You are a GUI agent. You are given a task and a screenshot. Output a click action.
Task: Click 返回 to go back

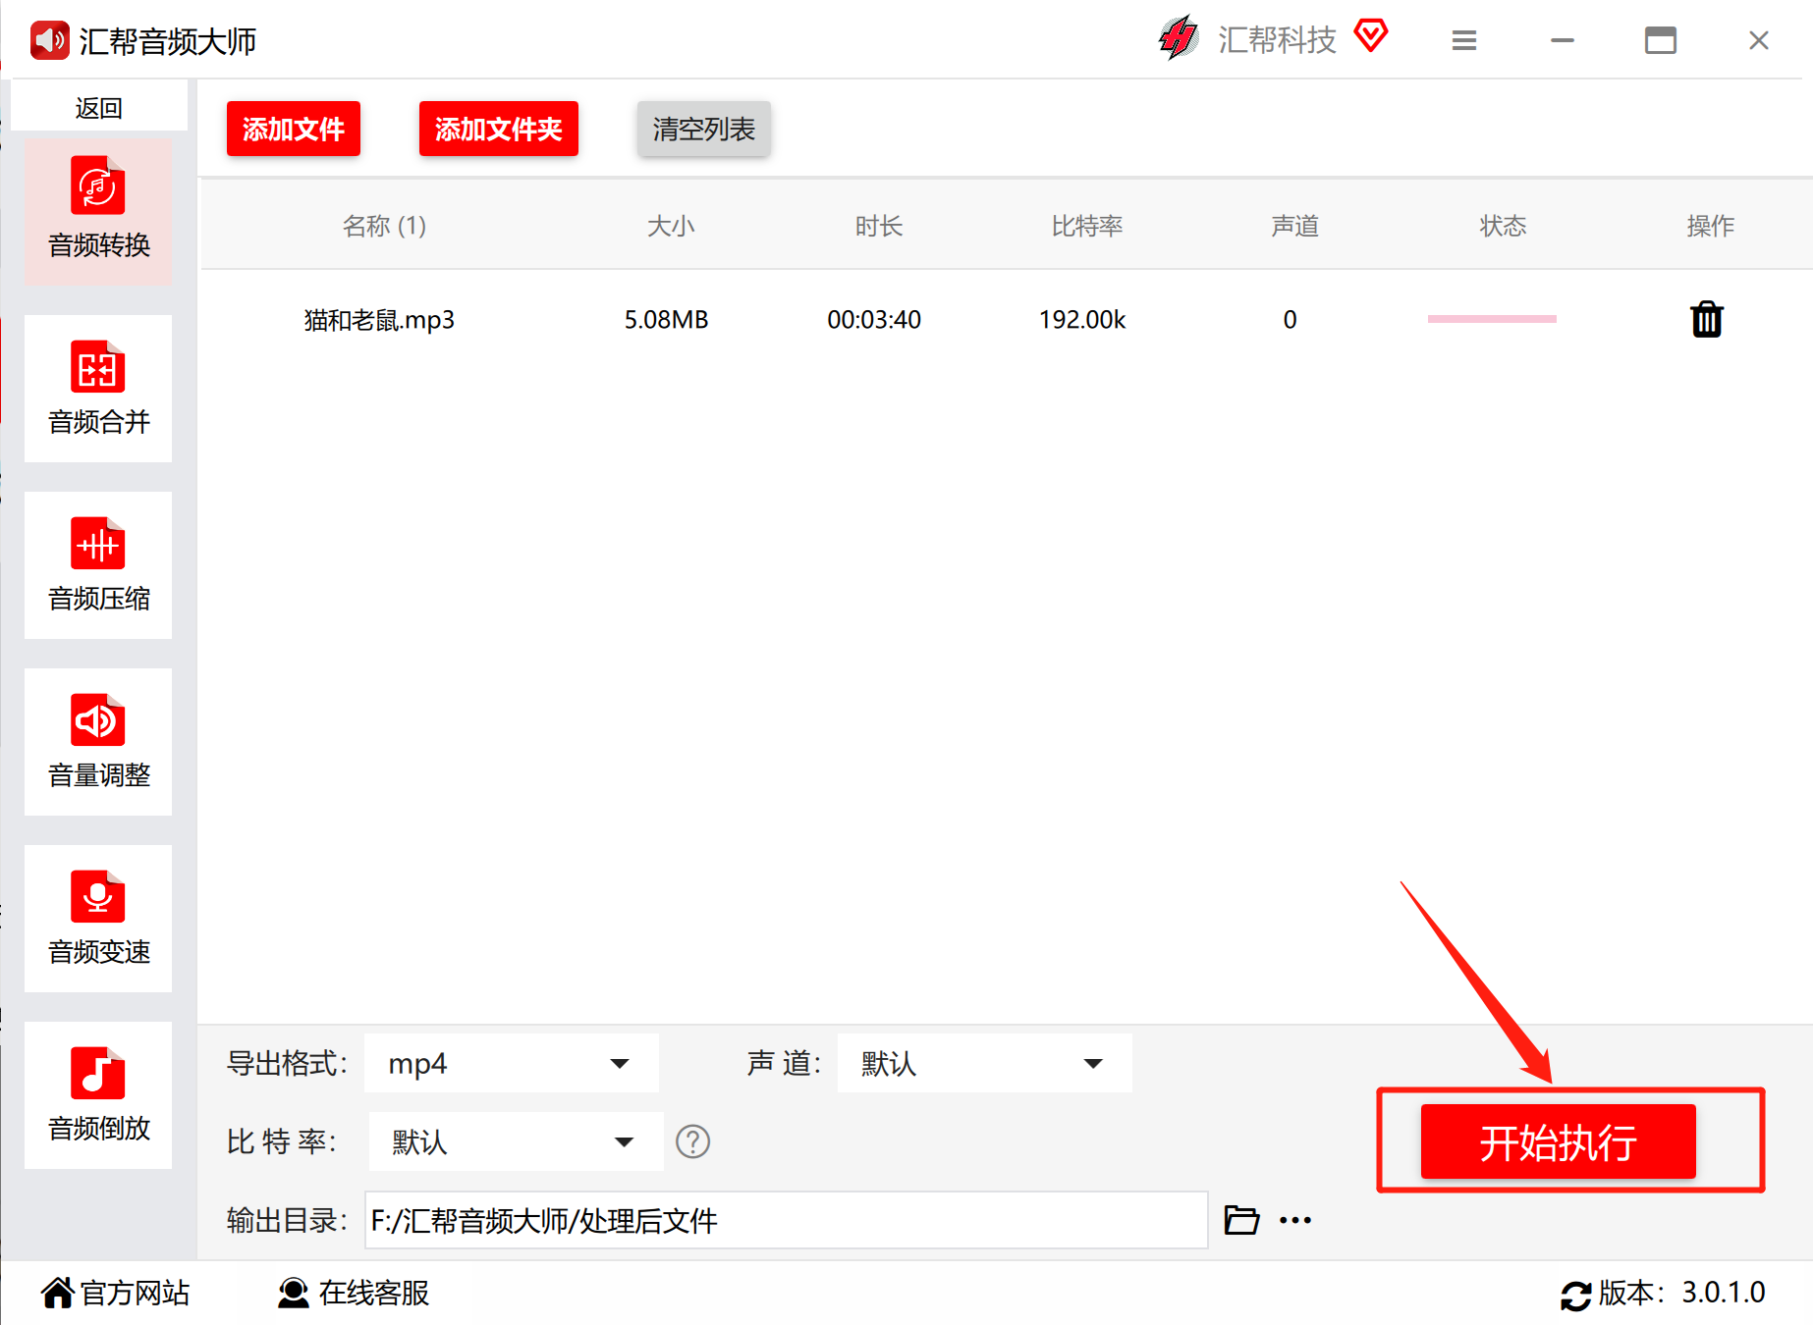pyautogui.click(x=98, y=107)
